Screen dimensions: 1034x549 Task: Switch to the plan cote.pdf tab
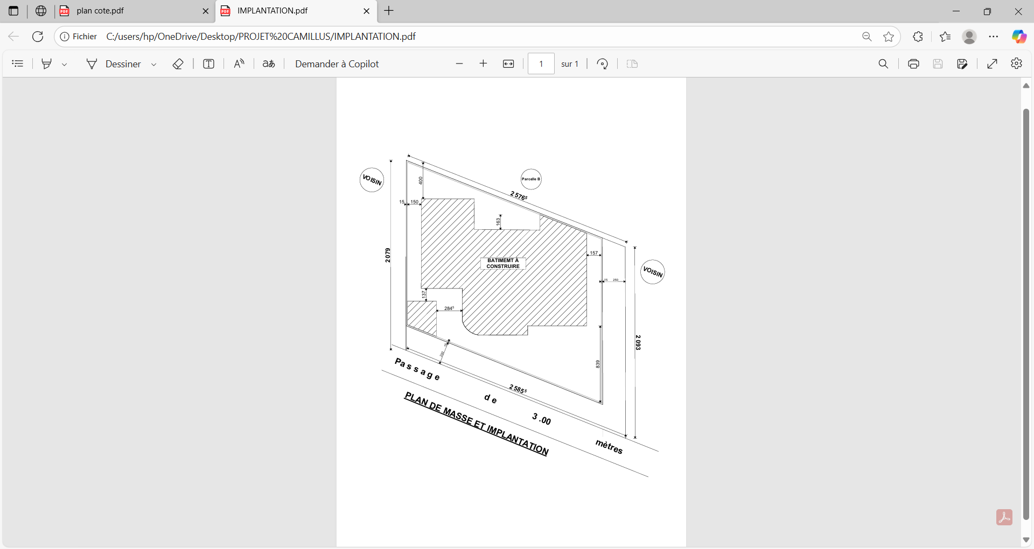[x=129, y=11]
